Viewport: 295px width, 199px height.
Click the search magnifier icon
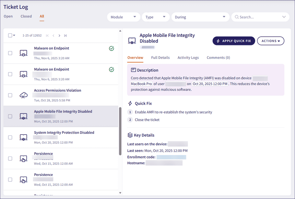(237, 17)
